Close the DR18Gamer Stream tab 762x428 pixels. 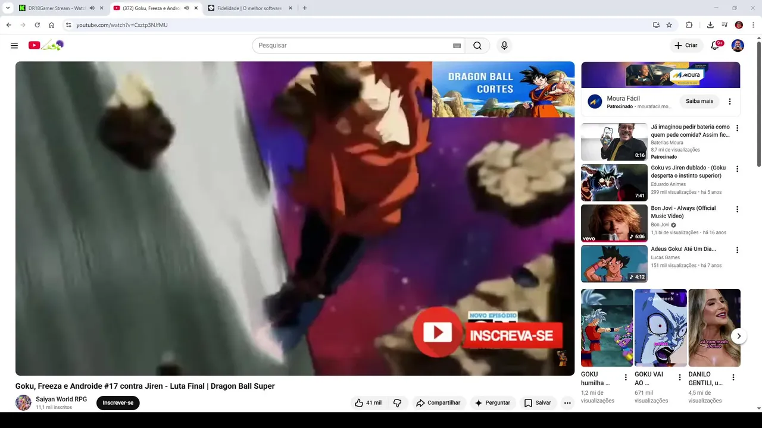click(101, 8)
